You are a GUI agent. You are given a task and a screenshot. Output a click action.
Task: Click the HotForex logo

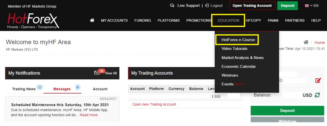point(33,21)
